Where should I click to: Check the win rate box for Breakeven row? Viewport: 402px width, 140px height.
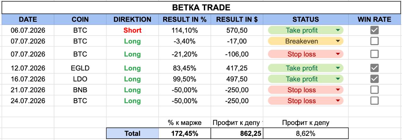[x=374, y=41]
